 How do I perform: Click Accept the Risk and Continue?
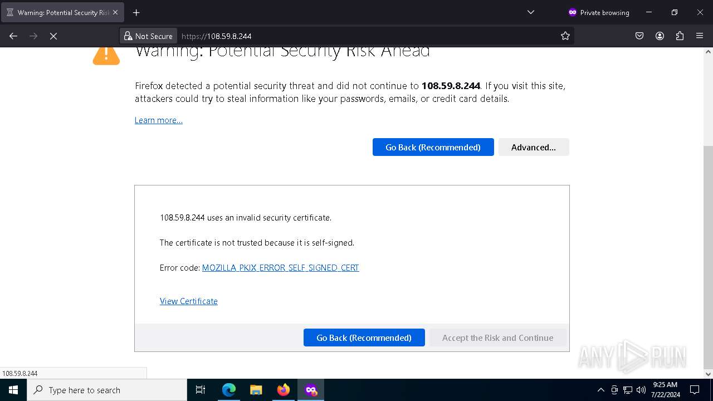pos(497,338)
